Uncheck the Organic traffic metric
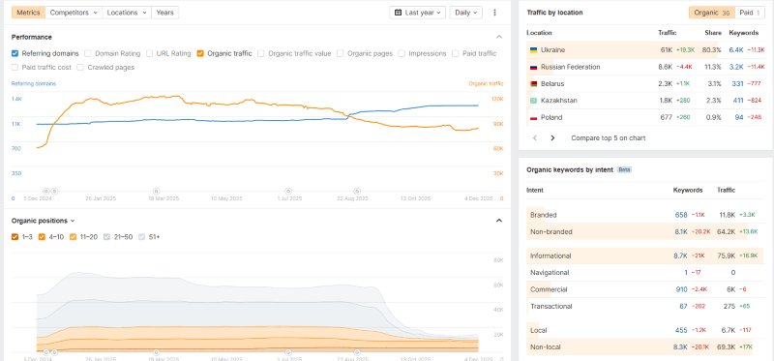 [x=200, y=53]
